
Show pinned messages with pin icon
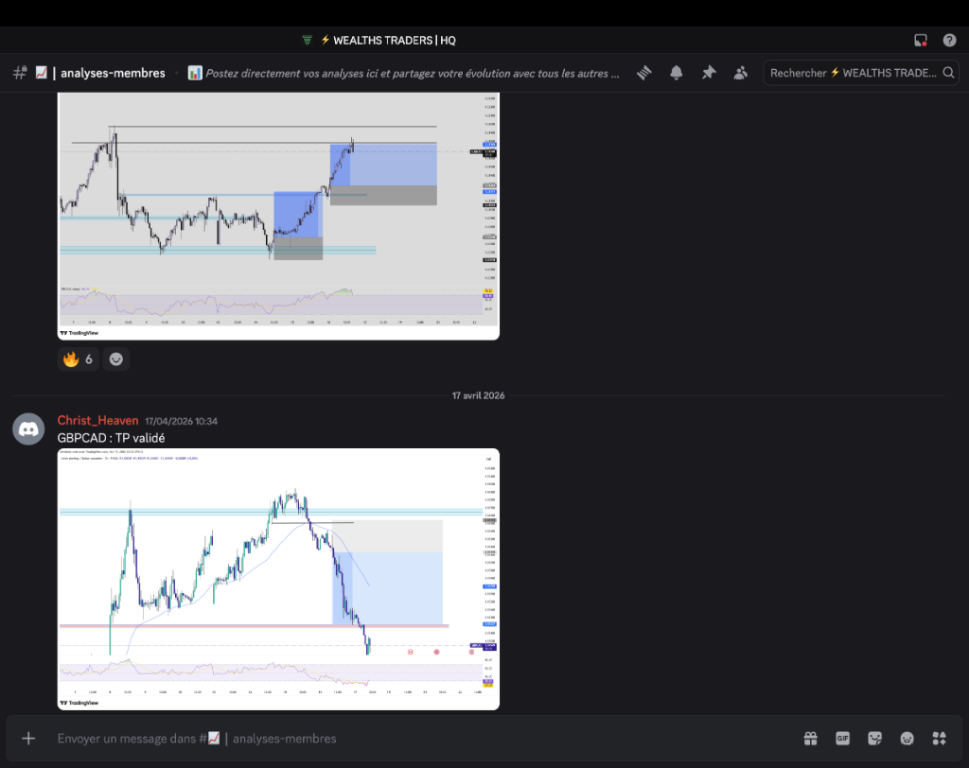(708, 73)
